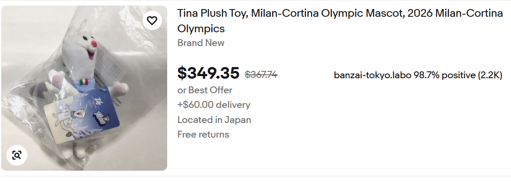Viewport: 511px width, 181px height.
Task: Click the (2.2K) feedback count
Action: (490, 75)
